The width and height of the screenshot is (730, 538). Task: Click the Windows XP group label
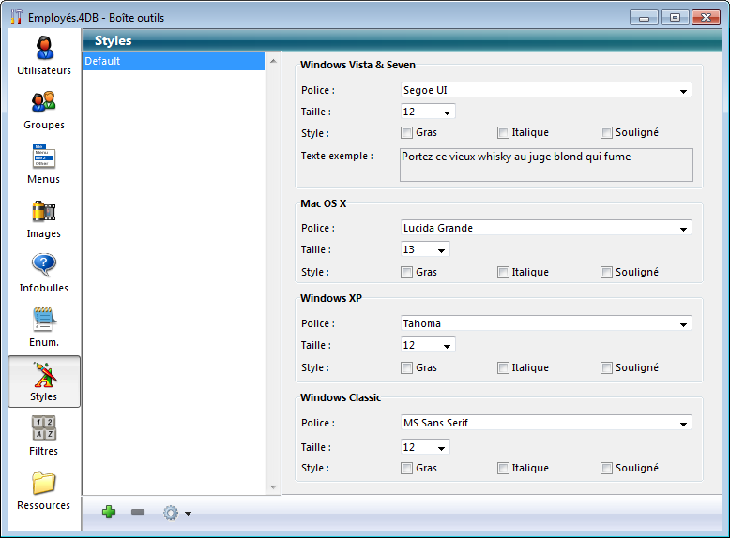(x=331, y=299)
